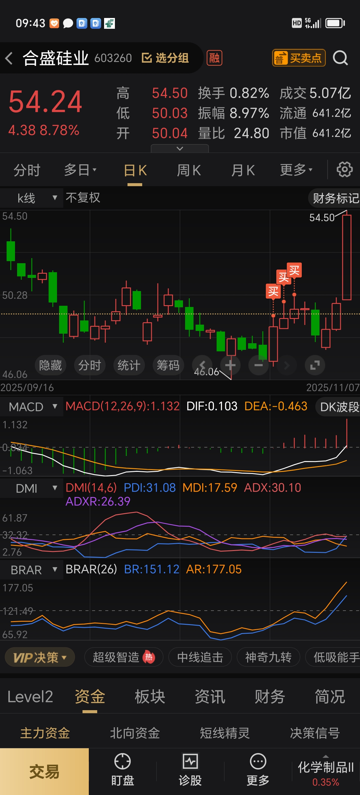Select 北向资金 sub-tab
The height and width of the screenshot is (795, 360).
[x=135, y=733]
